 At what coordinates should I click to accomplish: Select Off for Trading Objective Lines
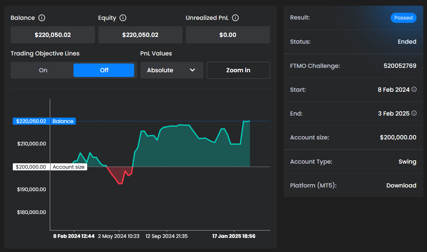coord(104,70)
